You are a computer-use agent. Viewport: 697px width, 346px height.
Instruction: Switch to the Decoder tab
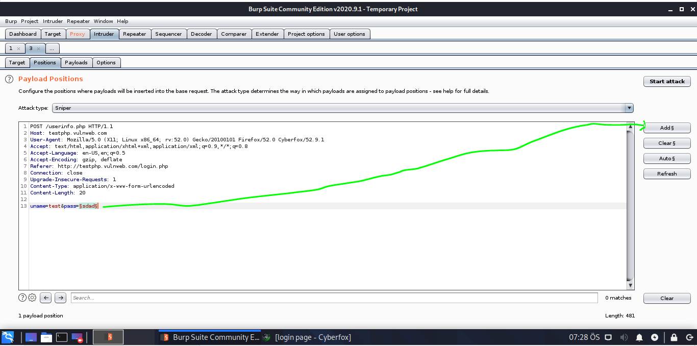202,34
